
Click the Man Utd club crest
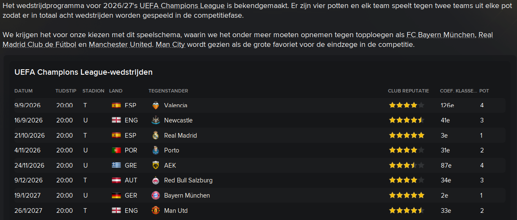click(x=155, y=210)
